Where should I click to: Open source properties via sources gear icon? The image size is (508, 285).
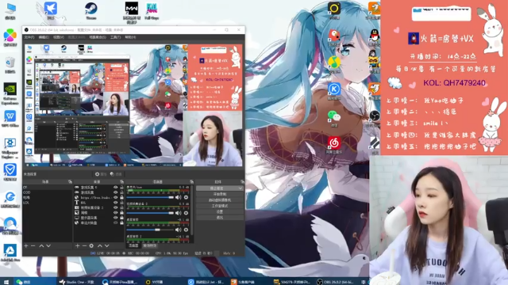(x=91, y=246)
